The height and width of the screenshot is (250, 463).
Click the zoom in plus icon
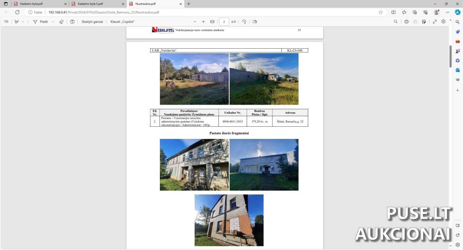point(203,22)
